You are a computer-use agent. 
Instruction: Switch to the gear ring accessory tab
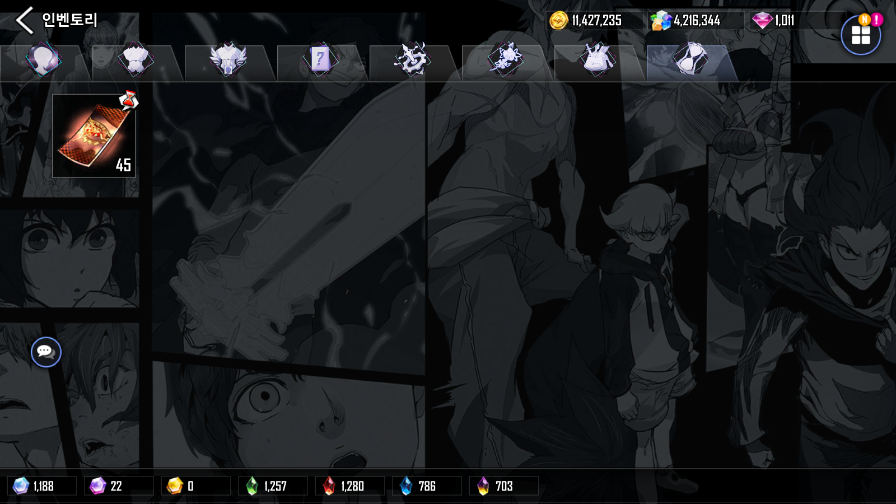point(412,59)
